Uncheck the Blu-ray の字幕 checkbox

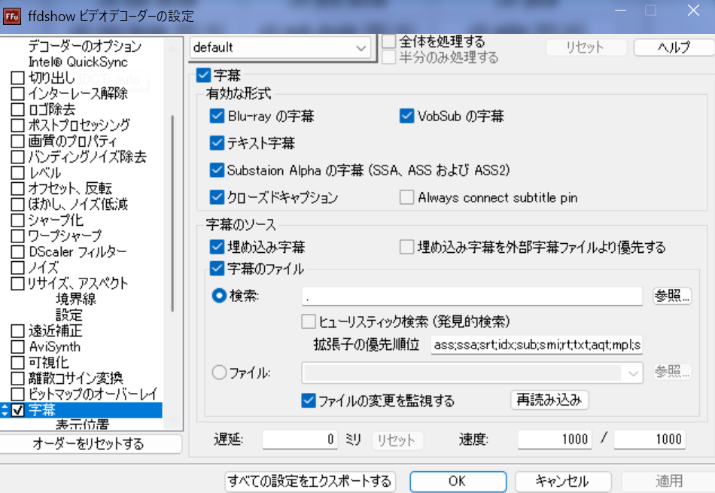(x=218, y=117)
